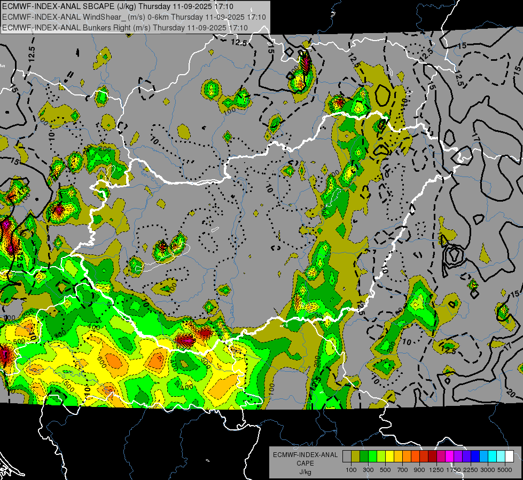Select the brick red legend swatch

coord(424,456)
